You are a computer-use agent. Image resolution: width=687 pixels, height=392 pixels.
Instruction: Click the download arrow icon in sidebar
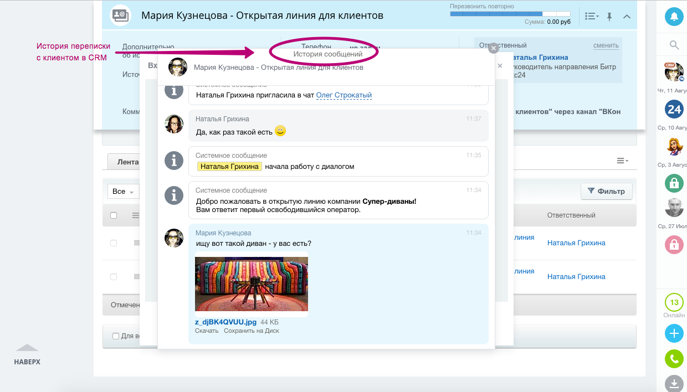674,383
